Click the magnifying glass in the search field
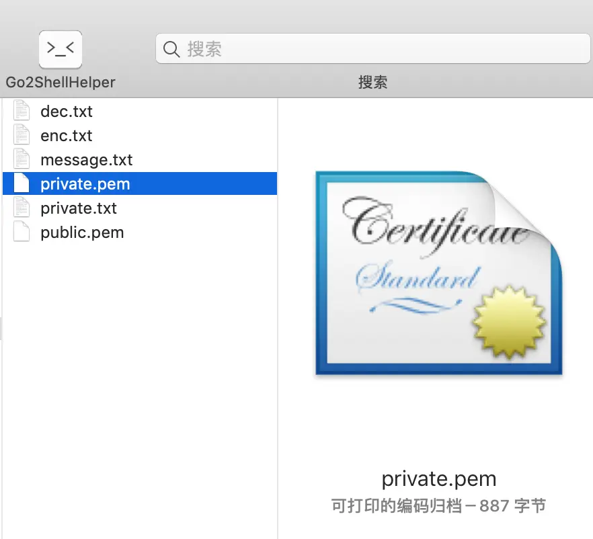 [x=171, y=48]
